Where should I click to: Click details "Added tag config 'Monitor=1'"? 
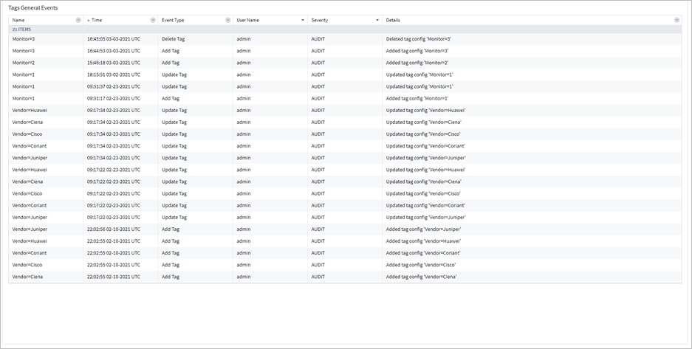click(417, 98)
